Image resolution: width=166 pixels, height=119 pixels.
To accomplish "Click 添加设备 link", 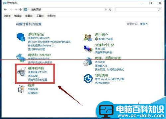I will (33, 76).
